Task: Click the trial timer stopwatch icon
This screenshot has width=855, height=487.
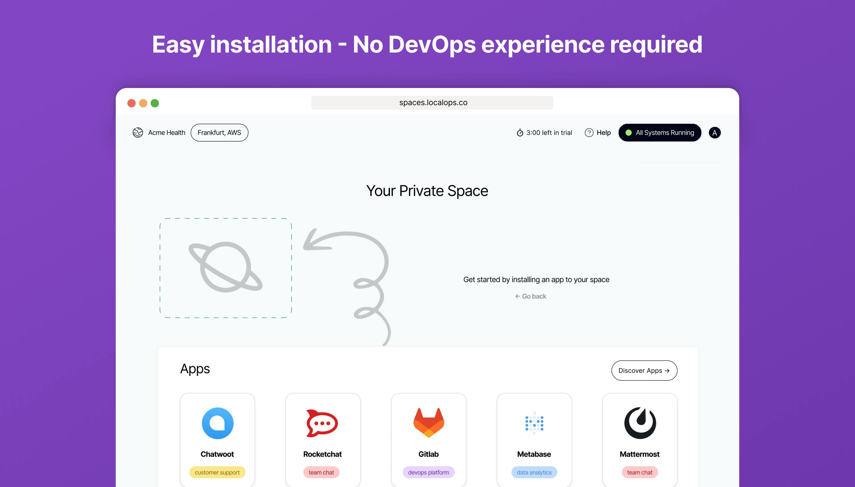Action: pos(520,133)
